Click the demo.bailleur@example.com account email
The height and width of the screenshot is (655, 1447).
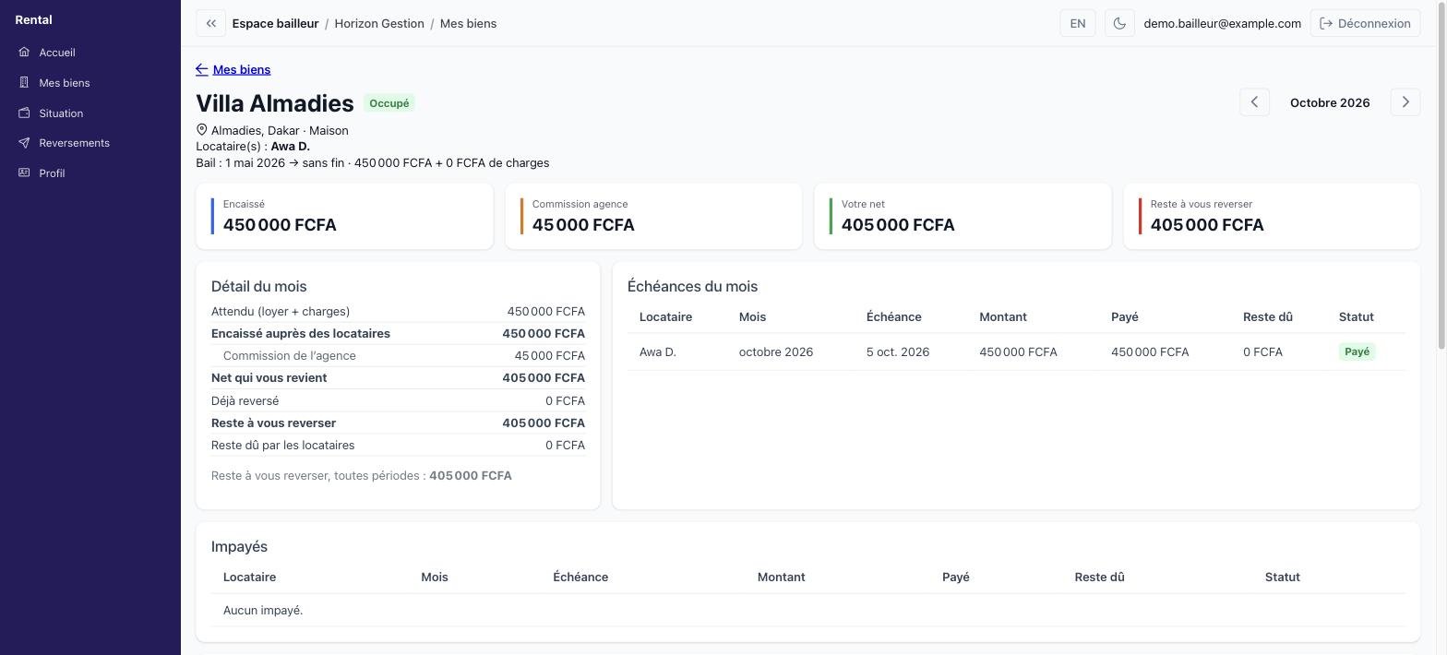tap(1223, 23)
